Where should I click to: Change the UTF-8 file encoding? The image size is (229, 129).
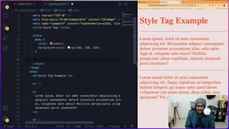click(59, 126)
